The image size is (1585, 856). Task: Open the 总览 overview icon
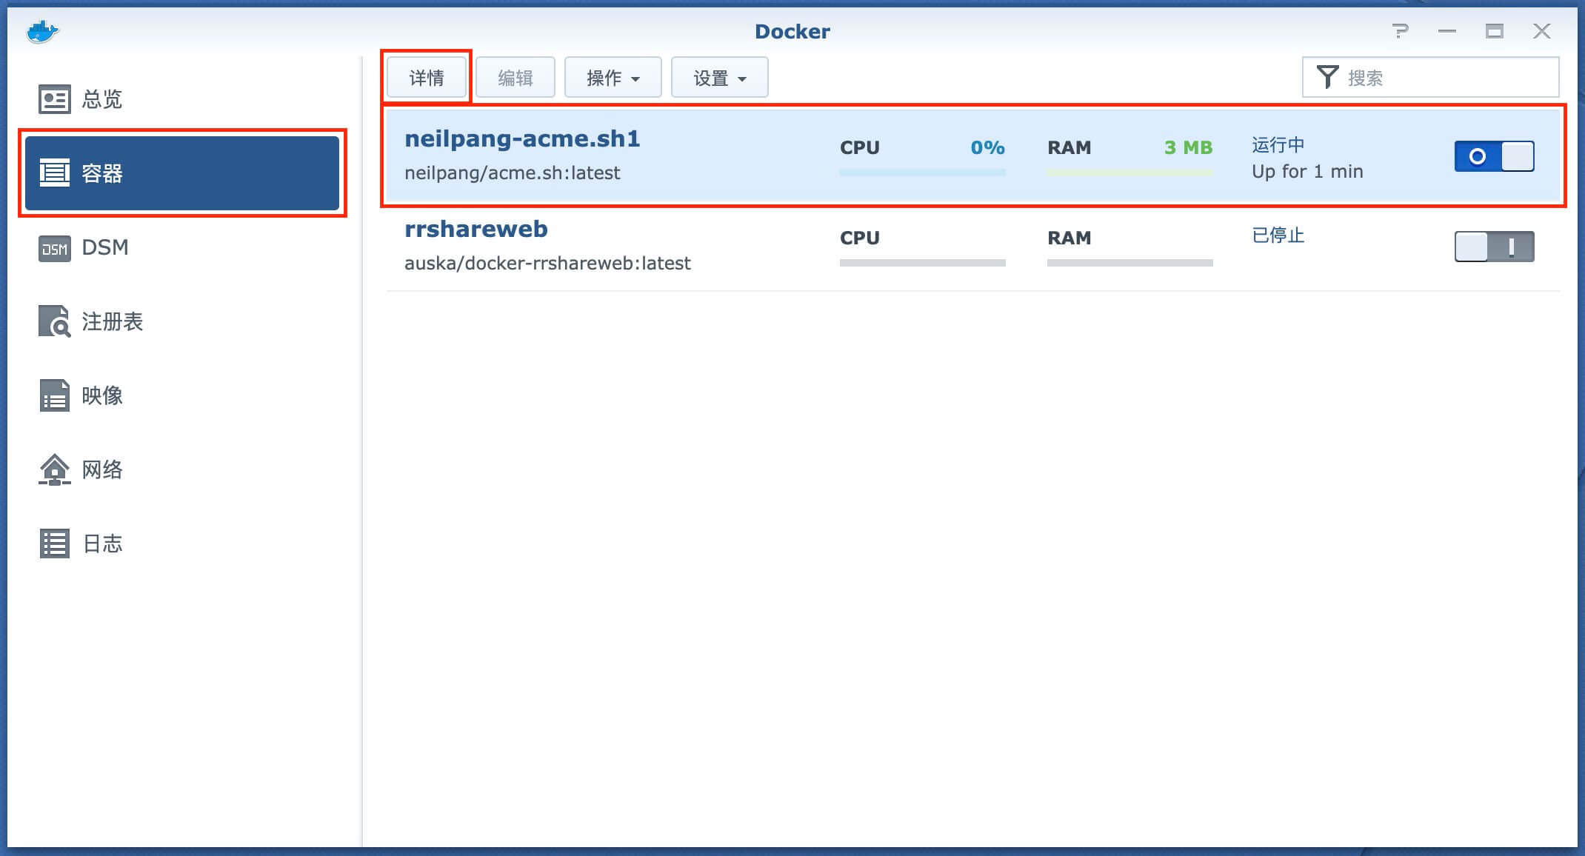pos(54,99)
